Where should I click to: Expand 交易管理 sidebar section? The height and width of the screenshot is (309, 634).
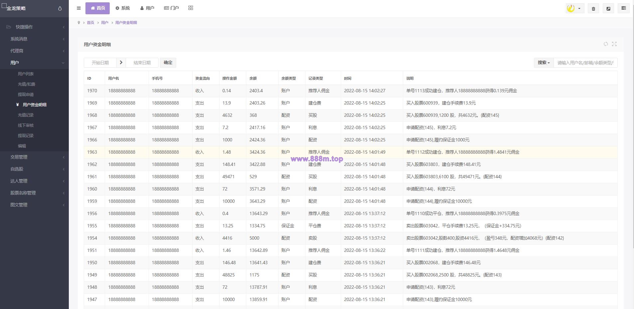tap(34, 157)
